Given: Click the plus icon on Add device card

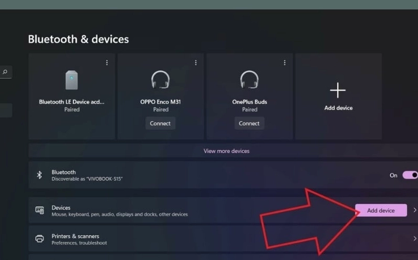Looking at the screenshot, I should 338,90.
